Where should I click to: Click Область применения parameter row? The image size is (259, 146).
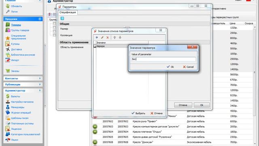tap(72, 47)
